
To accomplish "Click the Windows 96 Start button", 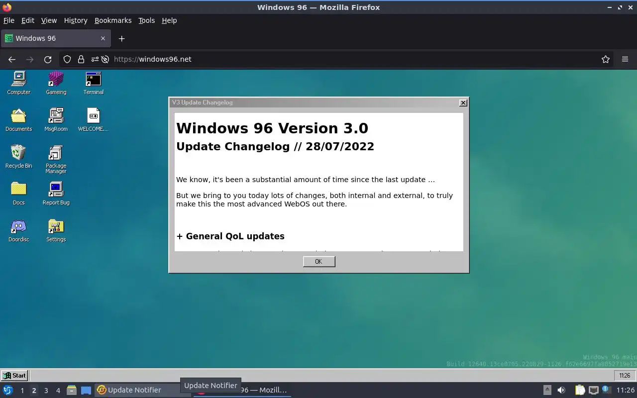I will tap(14, 376).
